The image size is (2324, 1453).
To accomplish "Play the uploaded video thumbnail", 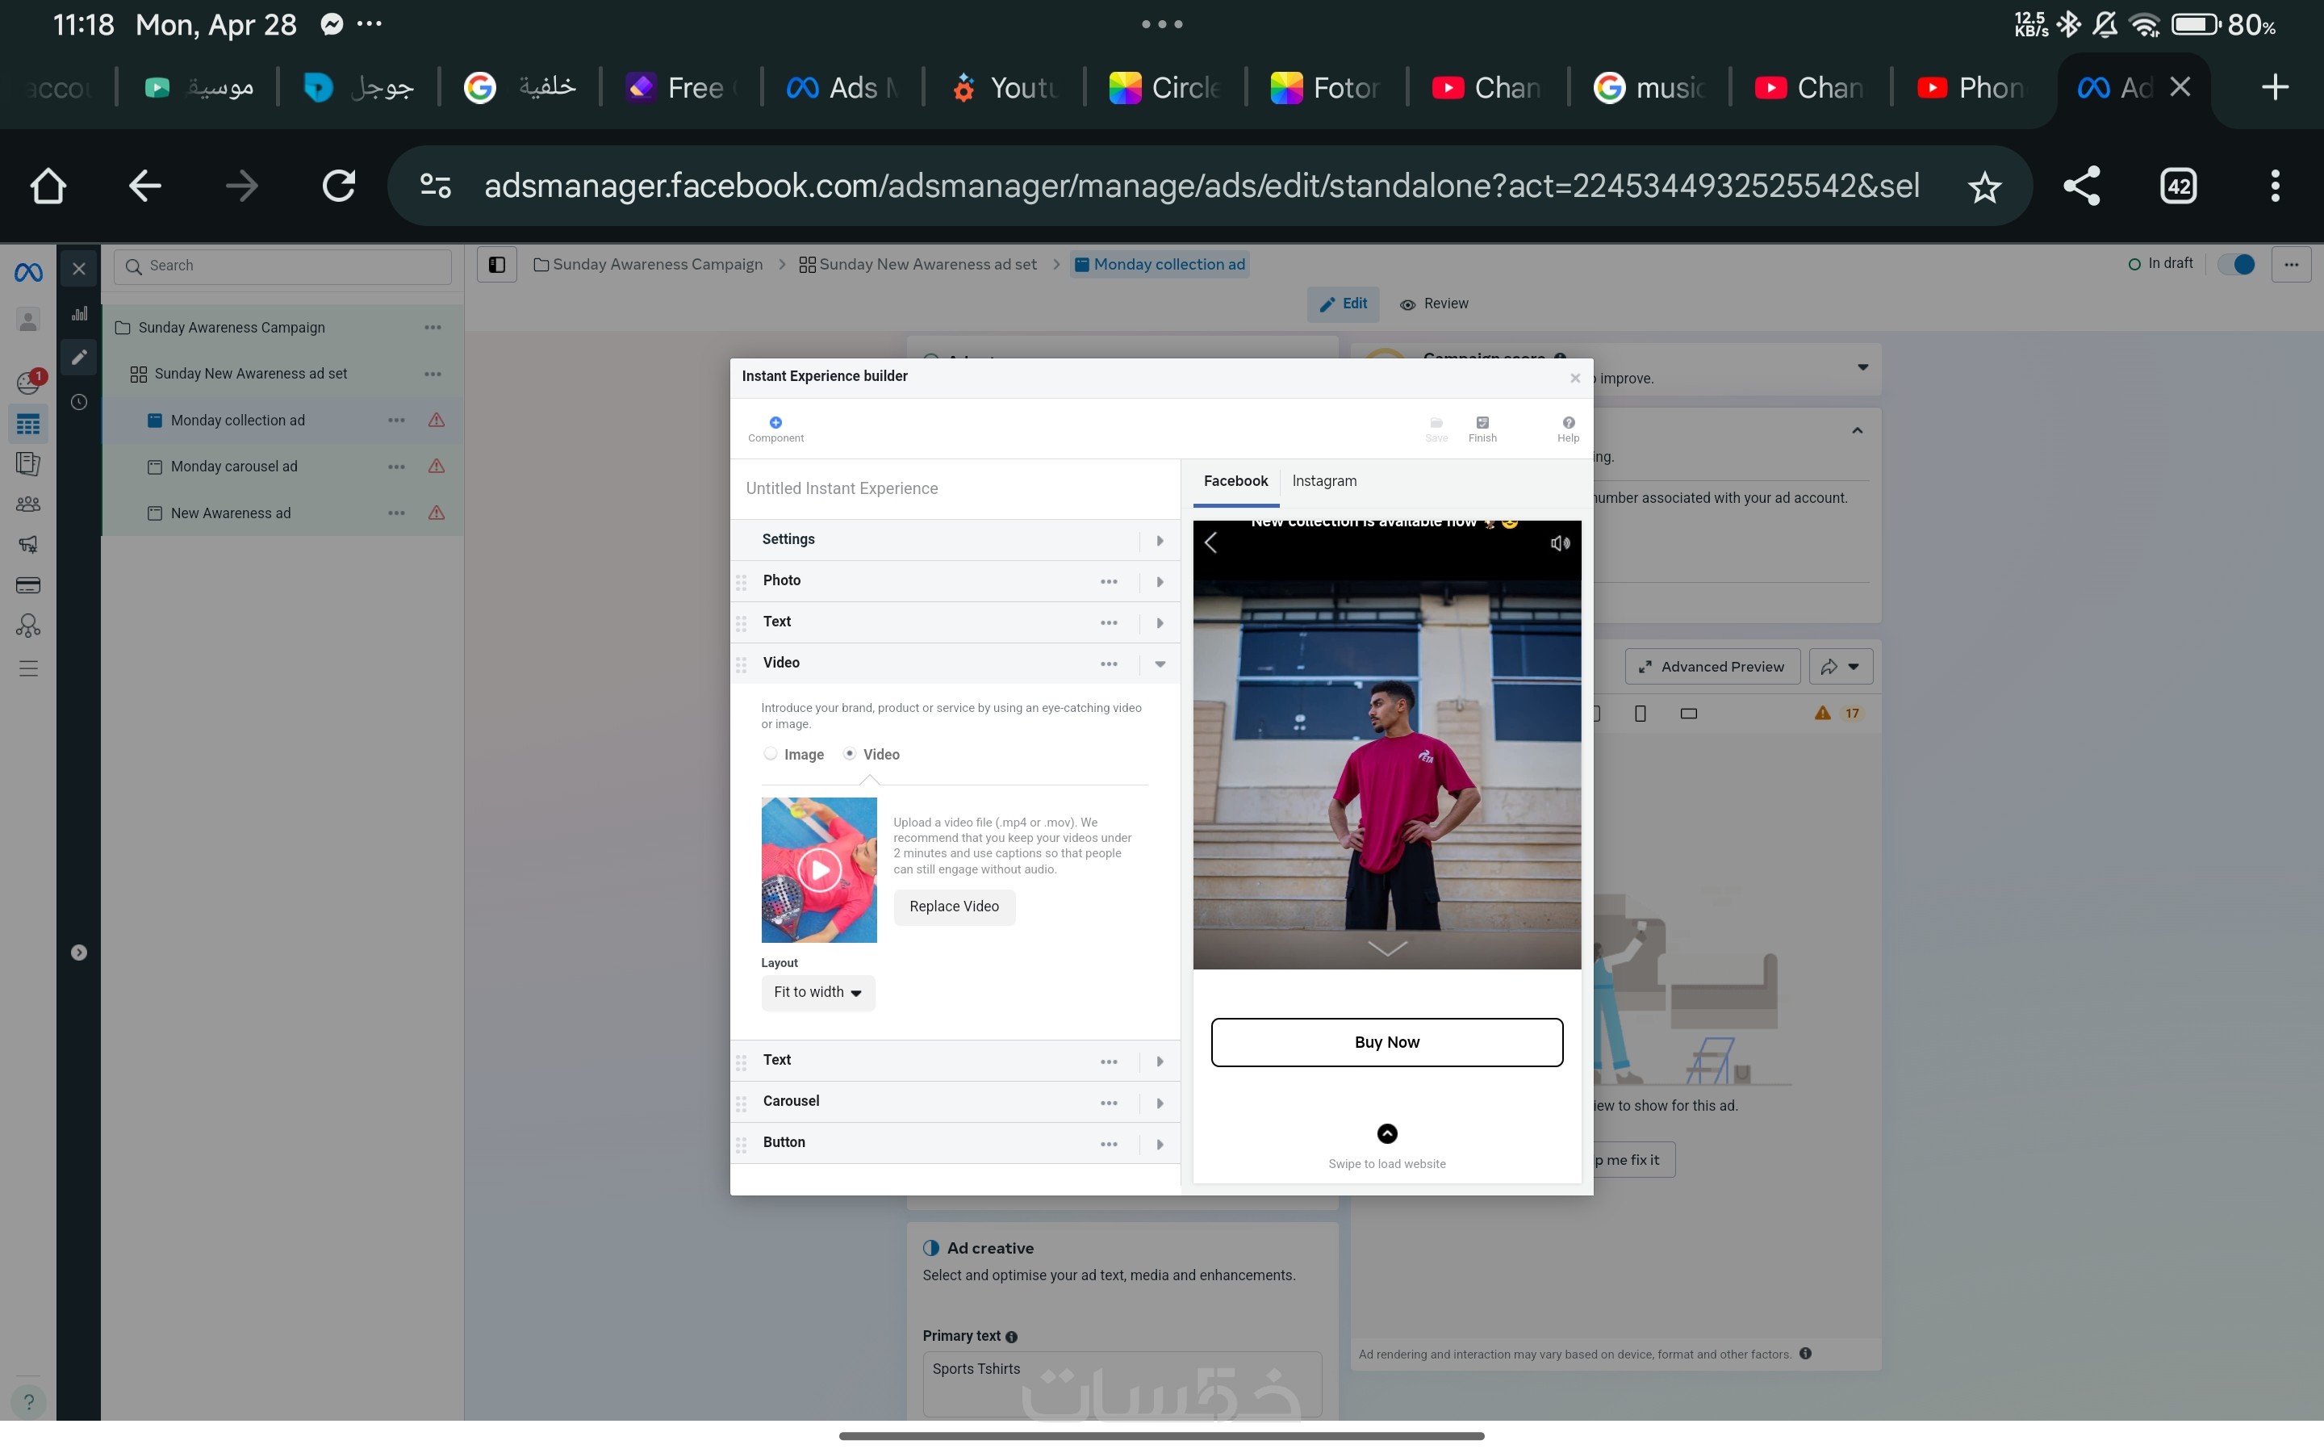I will click(x=819, y=869).
